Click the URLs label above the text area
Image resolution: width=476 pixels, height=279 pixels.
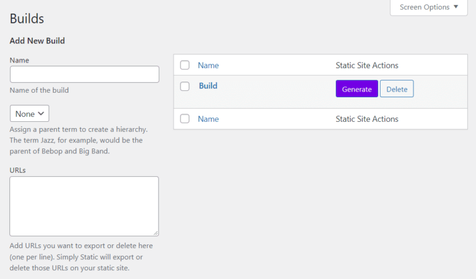pos(18,169)
